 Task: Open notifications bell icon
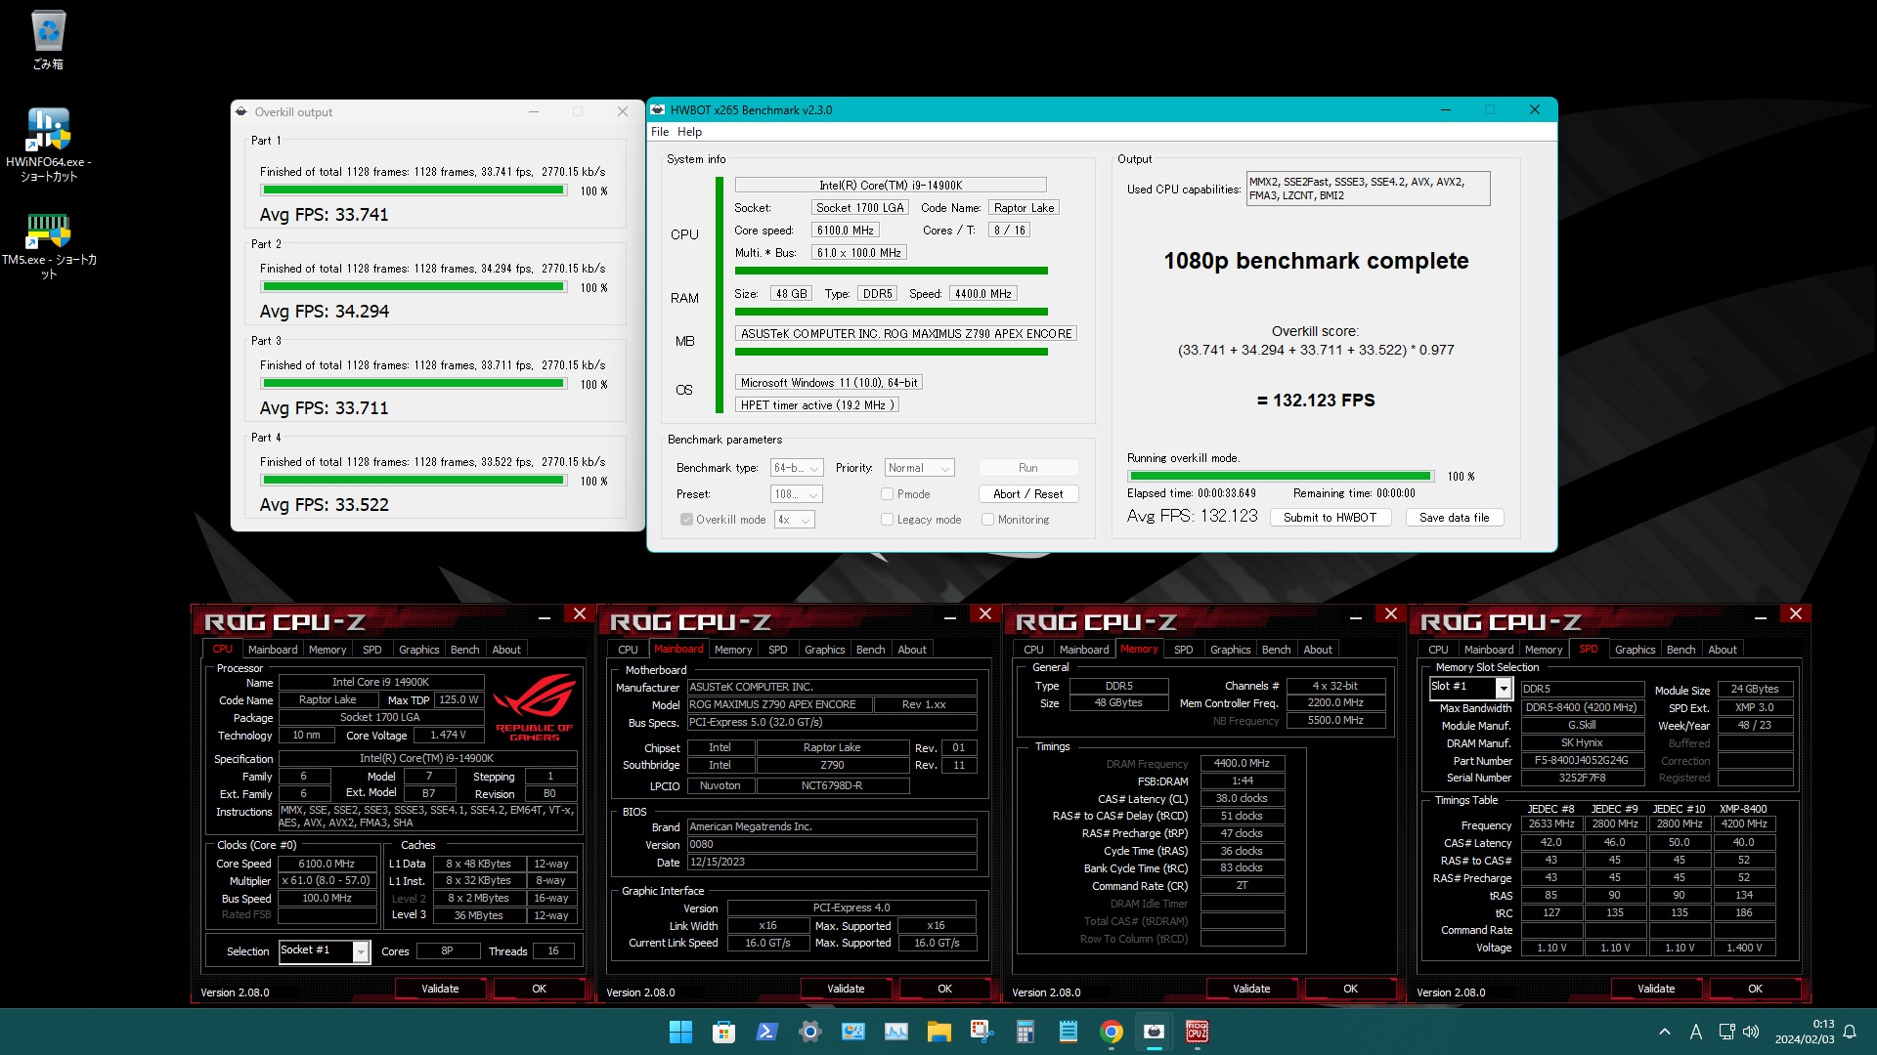point(1850,1032)
